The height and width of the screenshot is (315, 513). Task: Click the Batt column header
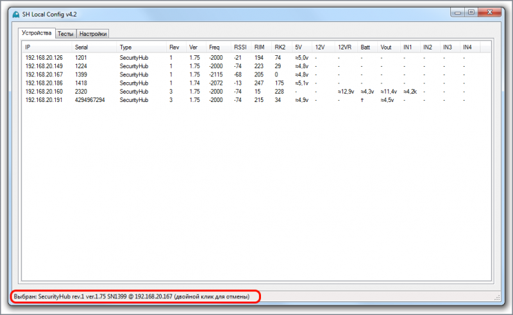tap(367, 47)
